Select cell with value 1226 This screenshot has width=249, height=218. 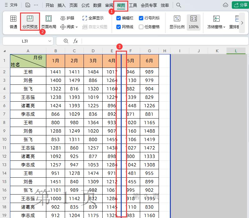[x=150, y=106]
